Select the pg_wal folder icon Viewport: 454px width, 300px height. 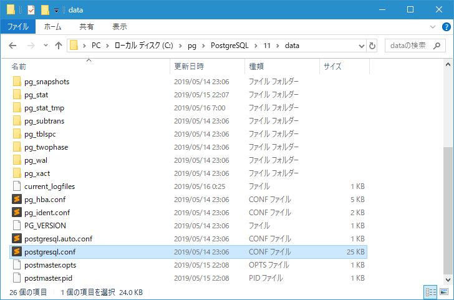(17, 160)
